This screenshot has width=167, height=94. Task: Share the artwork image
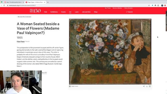tap(144, 86)
